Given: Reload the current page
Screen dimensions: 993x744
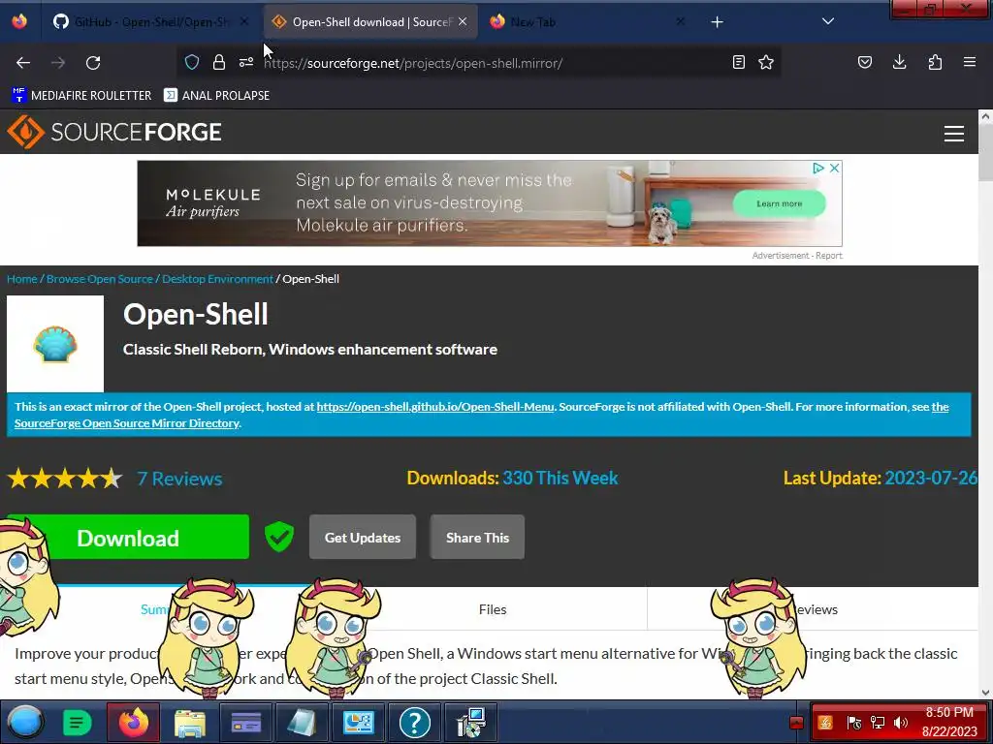Looking at the screenshot, I should [93, 63].
